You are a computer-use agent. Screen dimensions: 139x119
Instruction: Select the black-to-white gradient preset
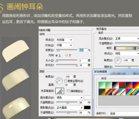[x=115, y=85]
